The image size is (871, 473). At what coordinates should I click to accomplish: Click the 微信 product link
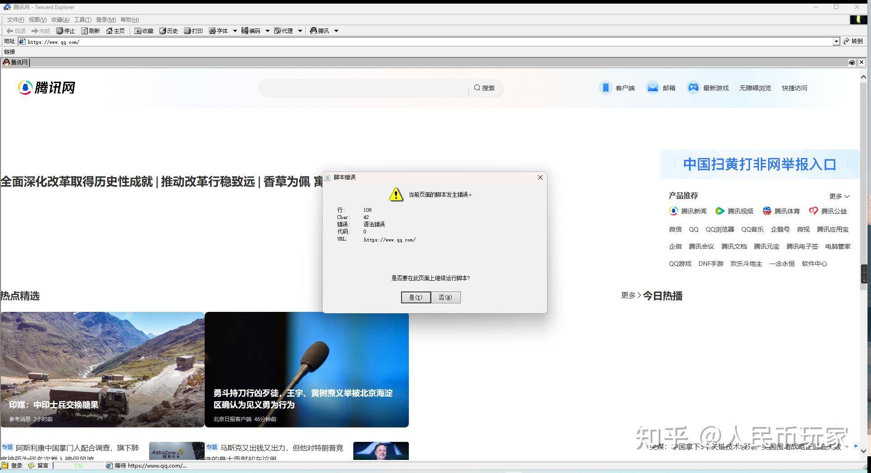675,229
